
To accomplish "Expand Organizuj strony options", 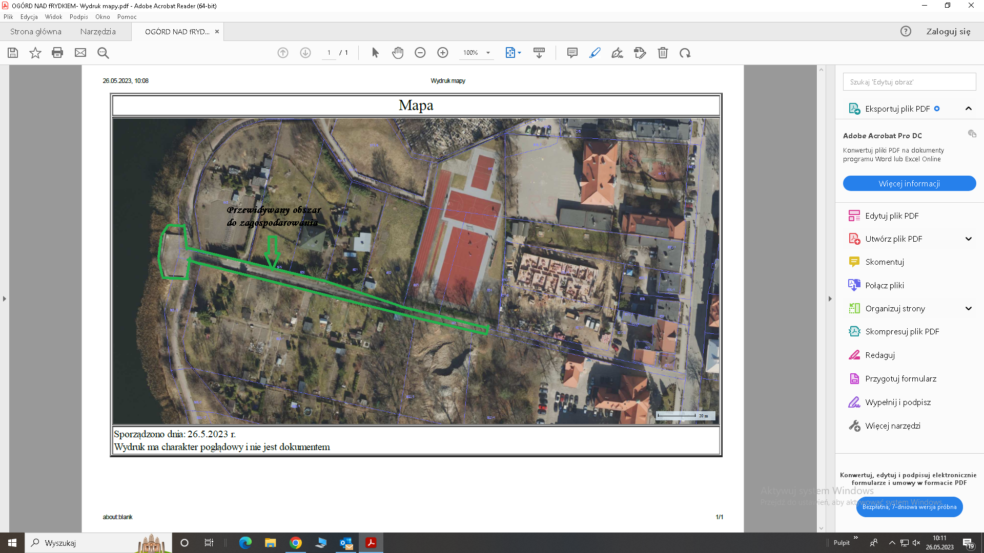I will (968, 308).
